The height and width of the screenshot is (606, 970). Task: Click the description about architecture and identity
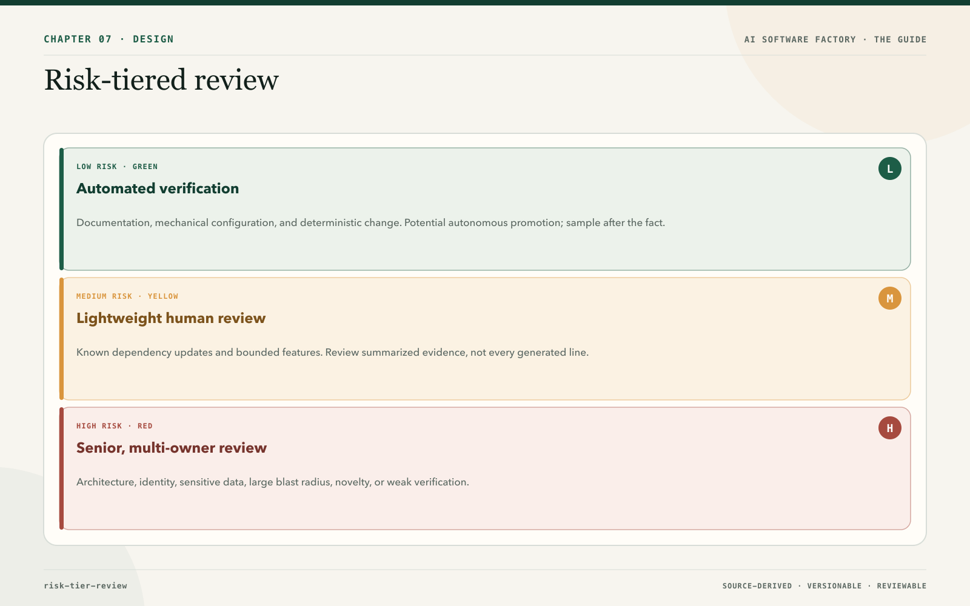pos(273,482)
